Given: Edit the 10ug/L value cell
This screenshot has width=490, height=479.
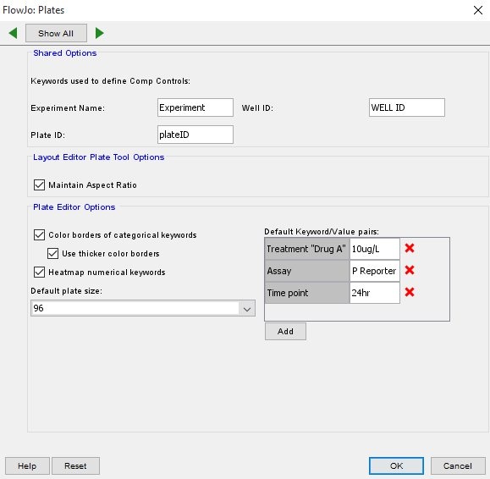Looking at the screenshot, I should click(x=375, y=249).
